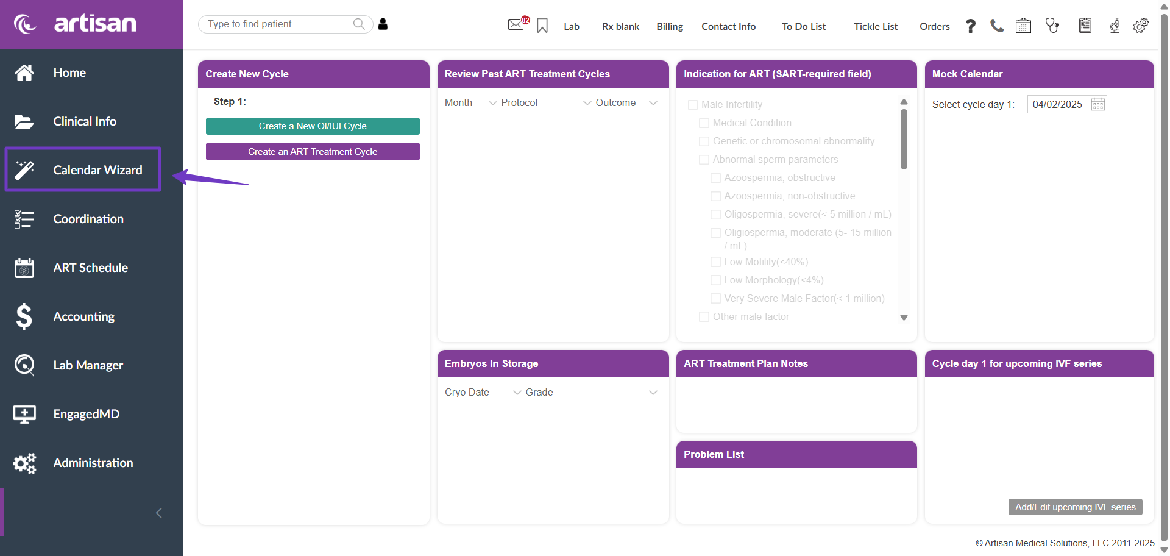Open the Outcome column dropdown arrow

653,103
